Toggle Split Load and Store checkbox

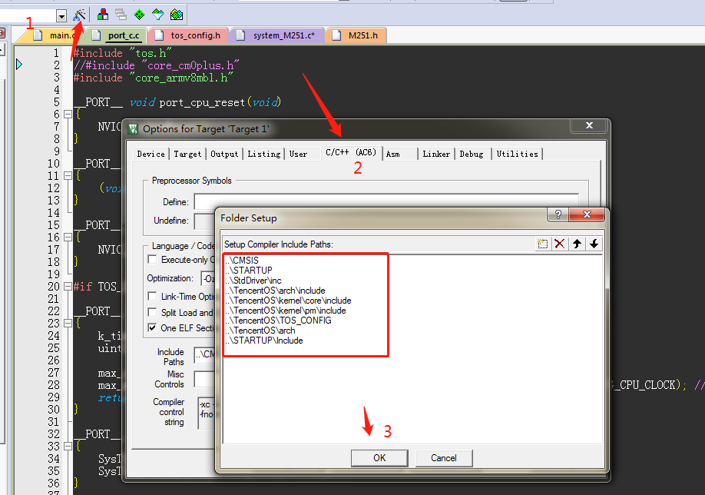click(x=152, y=312)
